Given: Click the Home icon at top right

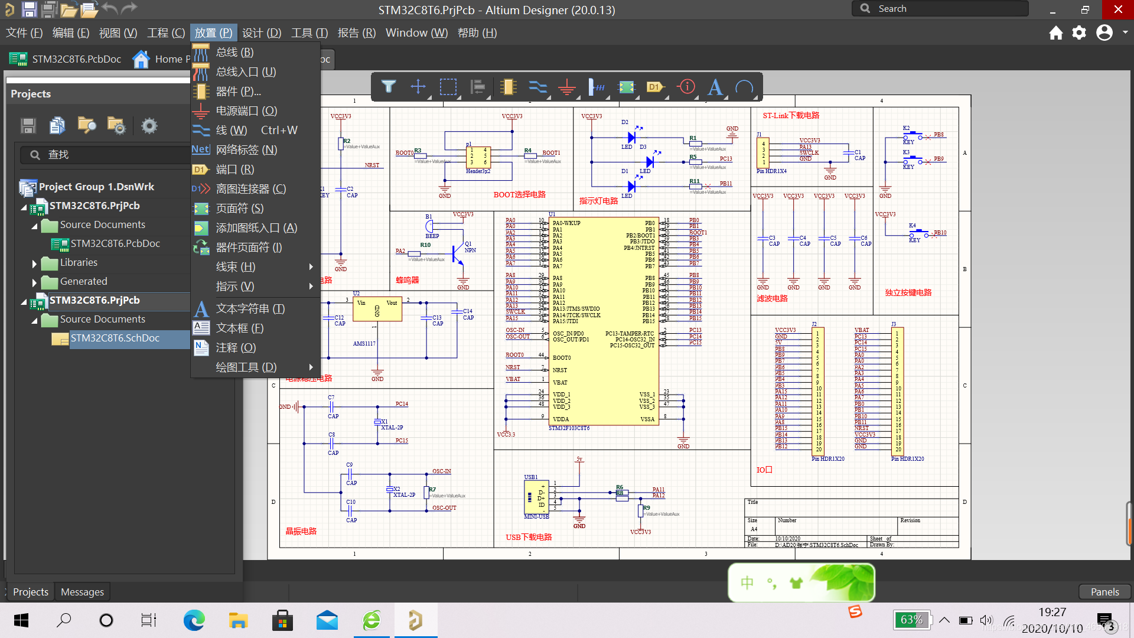Looking at the screenshot, I should (x=1056, y=32).
